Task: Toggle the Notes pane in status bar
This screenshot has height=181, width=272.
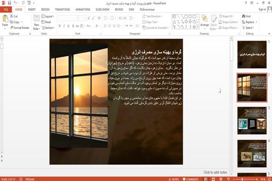Action: pos(174,179)
